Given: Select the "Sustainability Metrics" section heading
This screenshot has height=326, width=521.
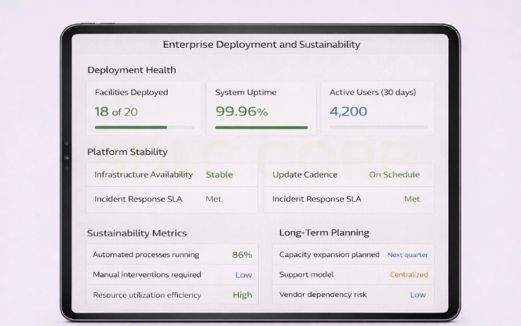Looking at the screenshot, I should [x=137, y=233].
